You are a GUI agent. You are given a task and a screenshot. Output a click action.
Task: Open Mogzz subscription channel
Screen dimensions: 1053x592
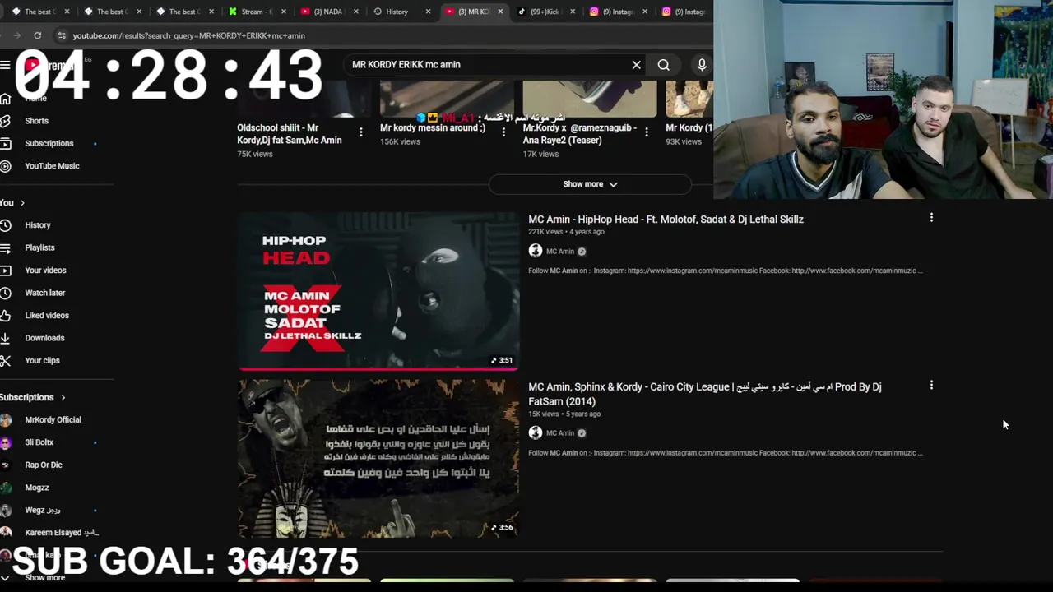pyautogui.click(x=37, y=488)
